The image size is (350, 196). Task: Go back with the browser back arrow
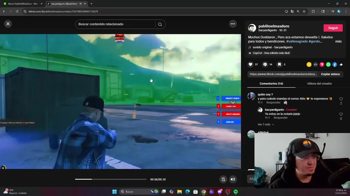pos(4,11)
